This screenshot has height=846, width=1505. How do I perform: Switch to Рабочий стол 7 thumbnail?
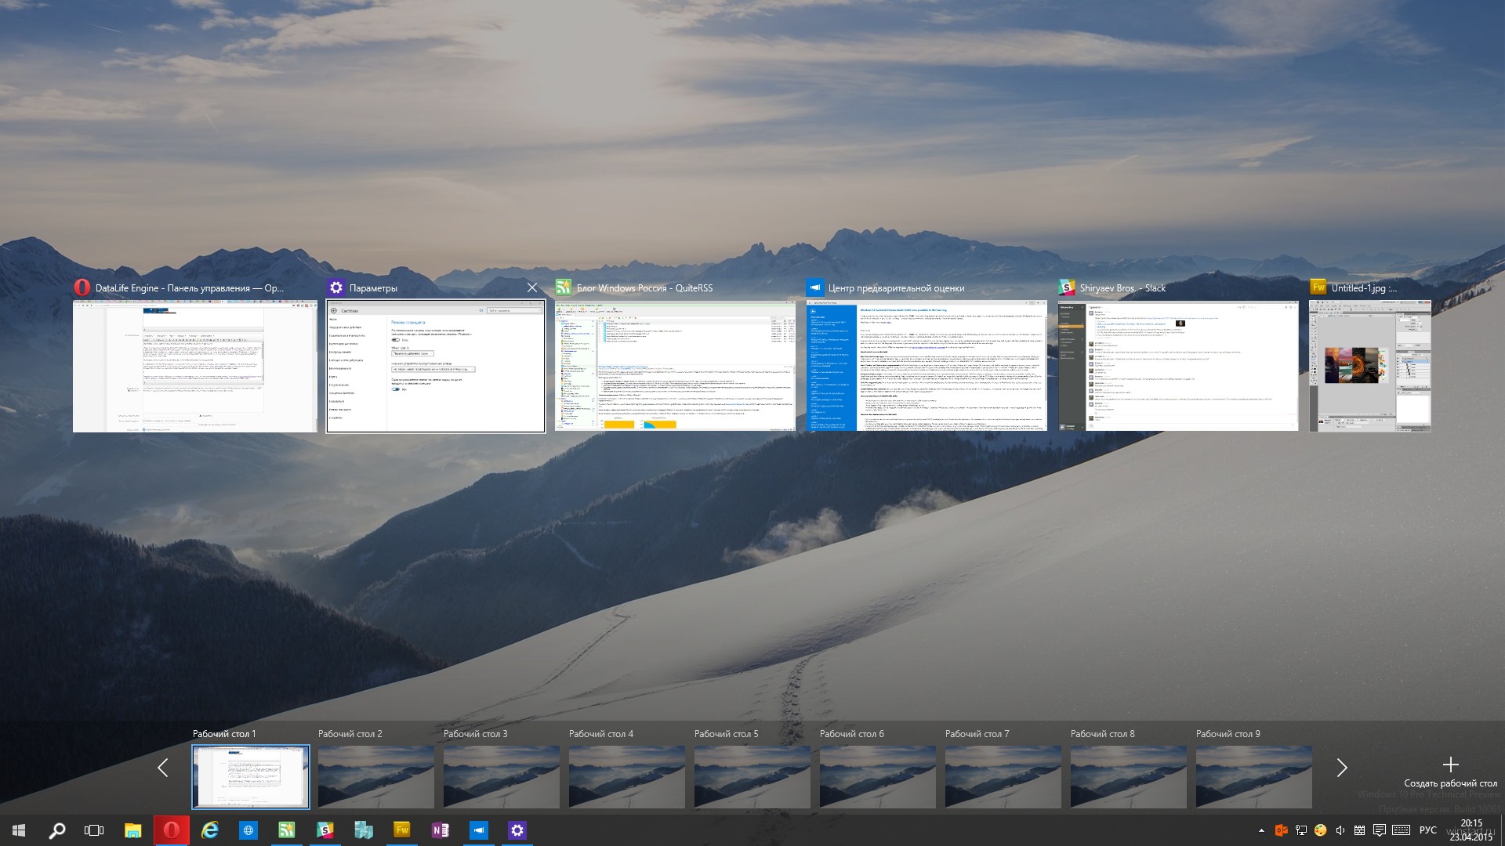[x=1003, y=776]
